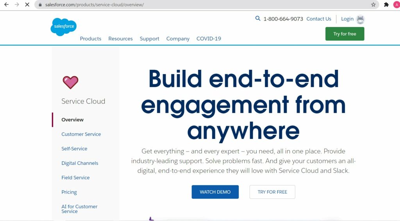Click the Salesforce cloud logo

[64, 27]
